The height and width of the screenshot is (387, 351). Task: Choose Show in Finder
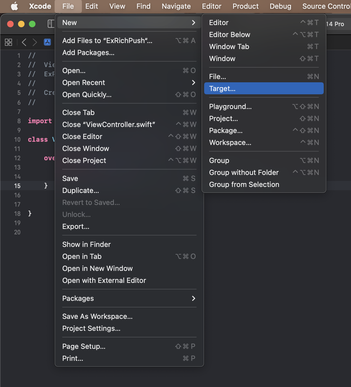point(129,244)
